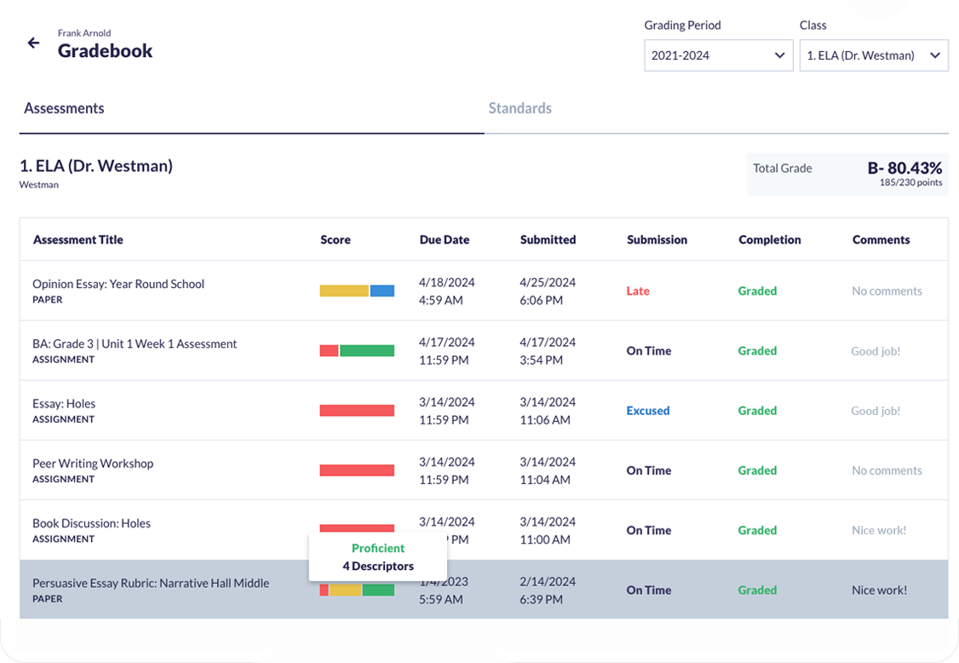Open the class title 1. ELA (Dr. Westman)
The image size is (959, 663).
[x=95, y=165]
